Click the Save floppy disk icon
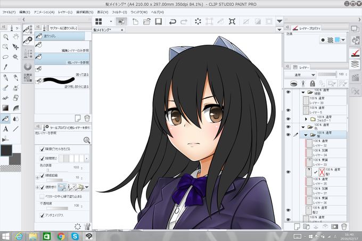The height and width of the screenshot is (241, 362). tap(159, 22)
